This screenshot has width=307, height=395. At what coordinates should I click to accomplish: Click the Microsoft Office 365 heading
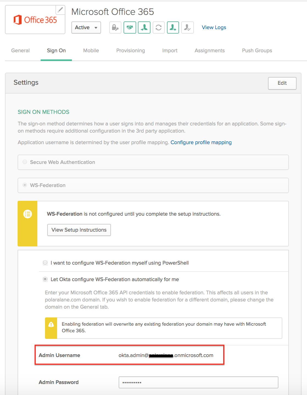tap(113, 12)
